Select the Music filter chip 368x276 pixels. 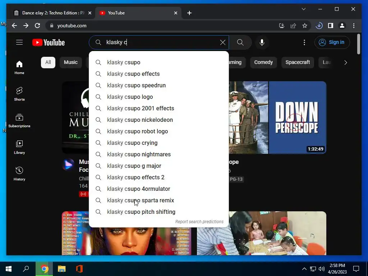71,63
